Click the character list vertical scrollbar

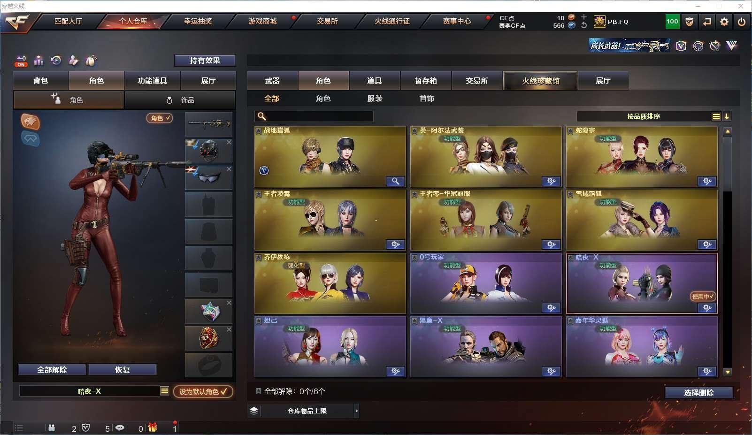(727, 164)
